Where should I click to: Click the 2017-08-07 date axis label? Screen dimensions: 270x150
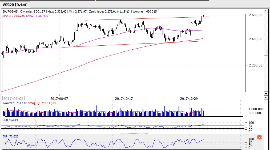coord(59,98)
